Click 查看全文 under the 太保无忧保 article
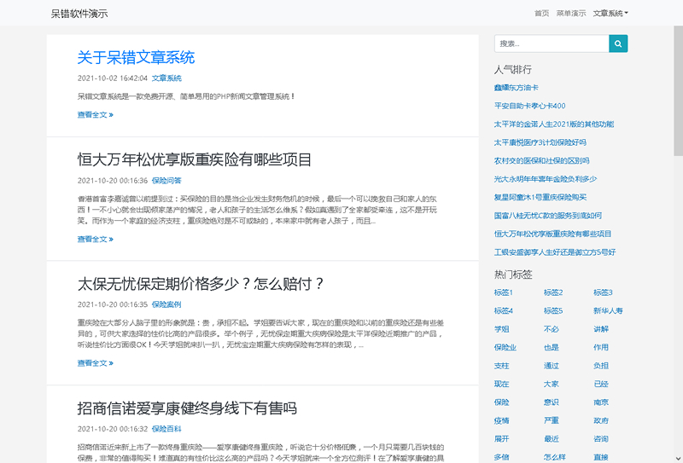The image size is (683, 463). (x=96, y=363)
